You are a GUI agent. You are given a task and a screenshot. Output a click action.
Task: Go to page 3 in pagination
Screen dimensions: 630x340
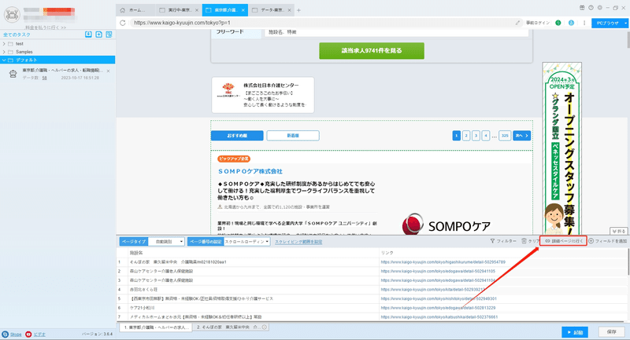pos(476,136)
